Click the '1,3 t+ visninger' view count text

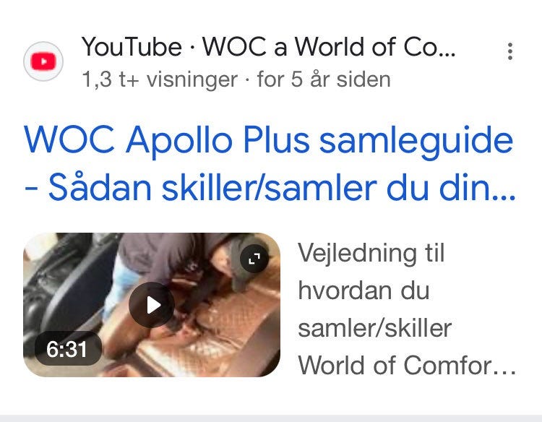pos(160,79)
